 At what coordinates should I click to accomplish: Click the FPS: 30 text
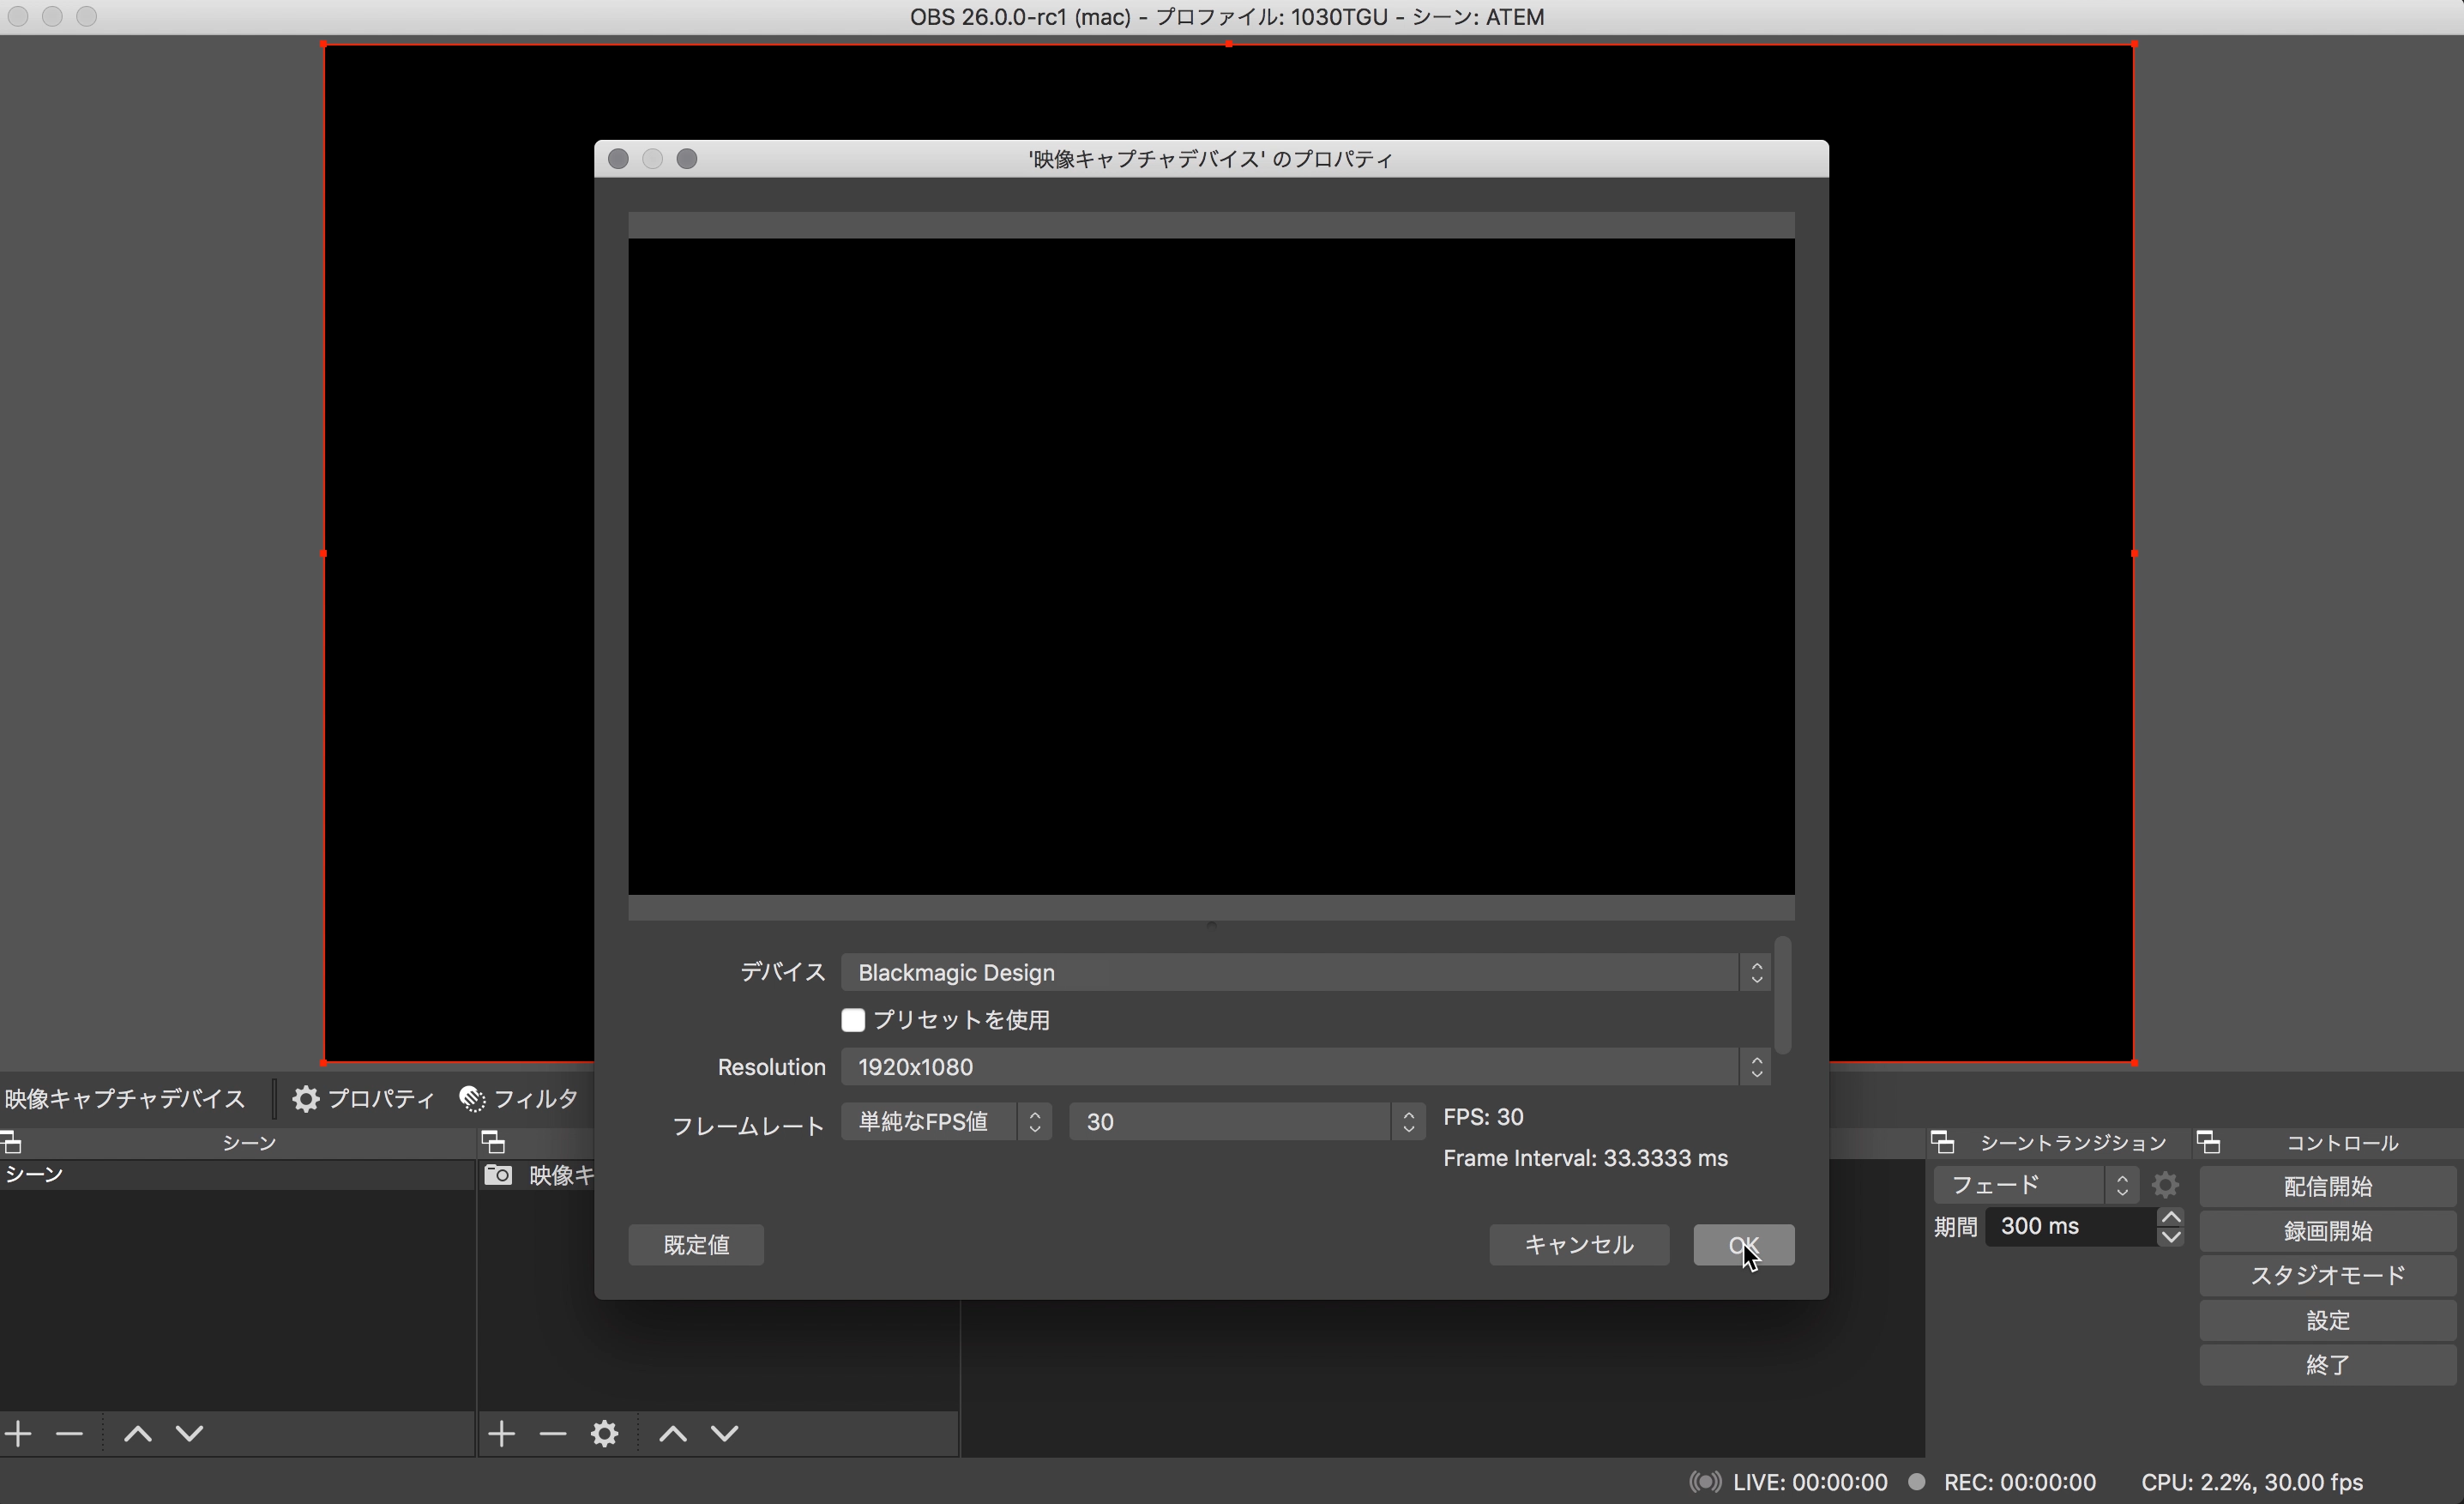point(1483,1117)
